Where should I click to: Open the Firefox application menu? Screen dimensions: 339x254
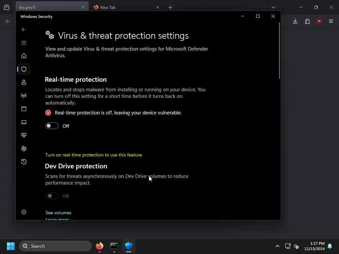pos(331,21)
